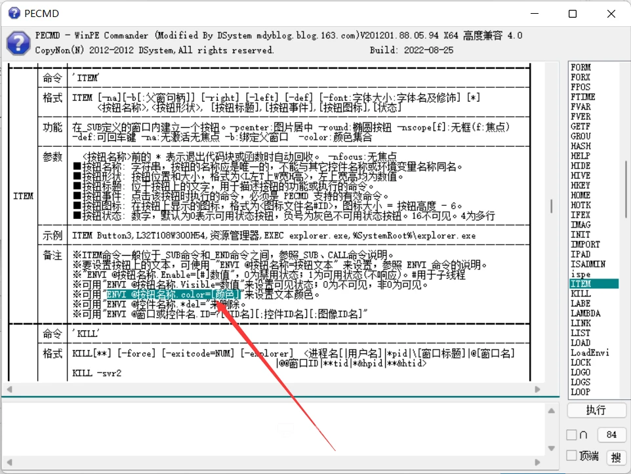Toggle the 顶端 (always on top) checkbox
This screenshot has height=474, width=631.
click(x=571, y=456)
